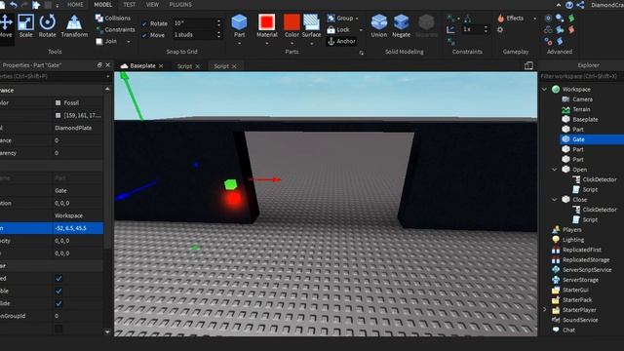Open the Group dropdown arrow
The height and width of the screenshot is (351, 624).
[357, 19]
